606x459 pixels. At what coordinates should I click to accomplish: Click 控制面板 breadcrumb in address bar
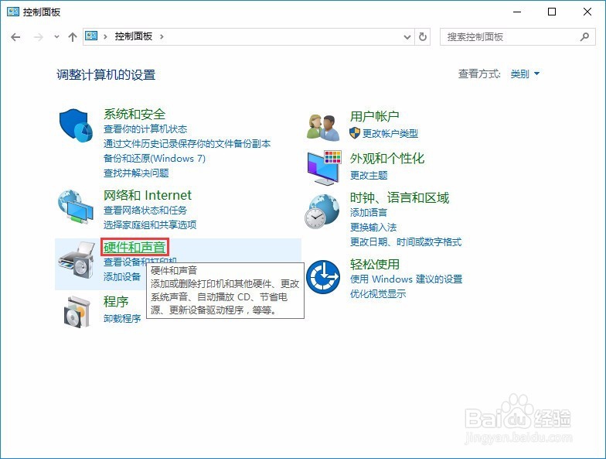(133, 36)
